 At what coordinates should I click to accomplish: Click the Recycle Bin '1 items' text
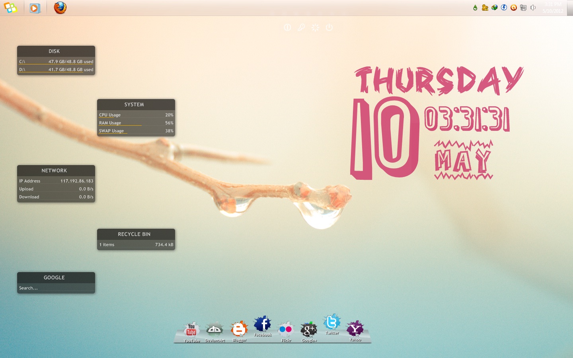pyautogui.click(x=107, y=245)
